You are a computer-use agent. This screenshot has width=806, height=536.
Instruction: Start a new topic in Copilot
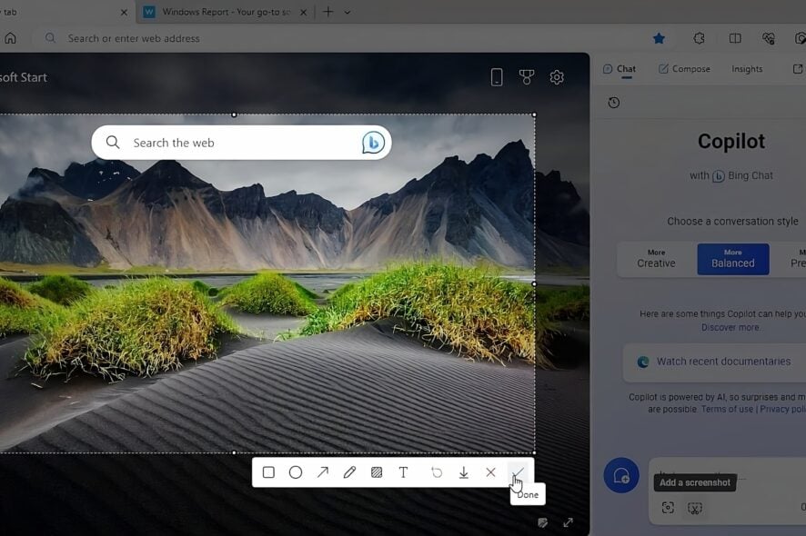[621, 475]
